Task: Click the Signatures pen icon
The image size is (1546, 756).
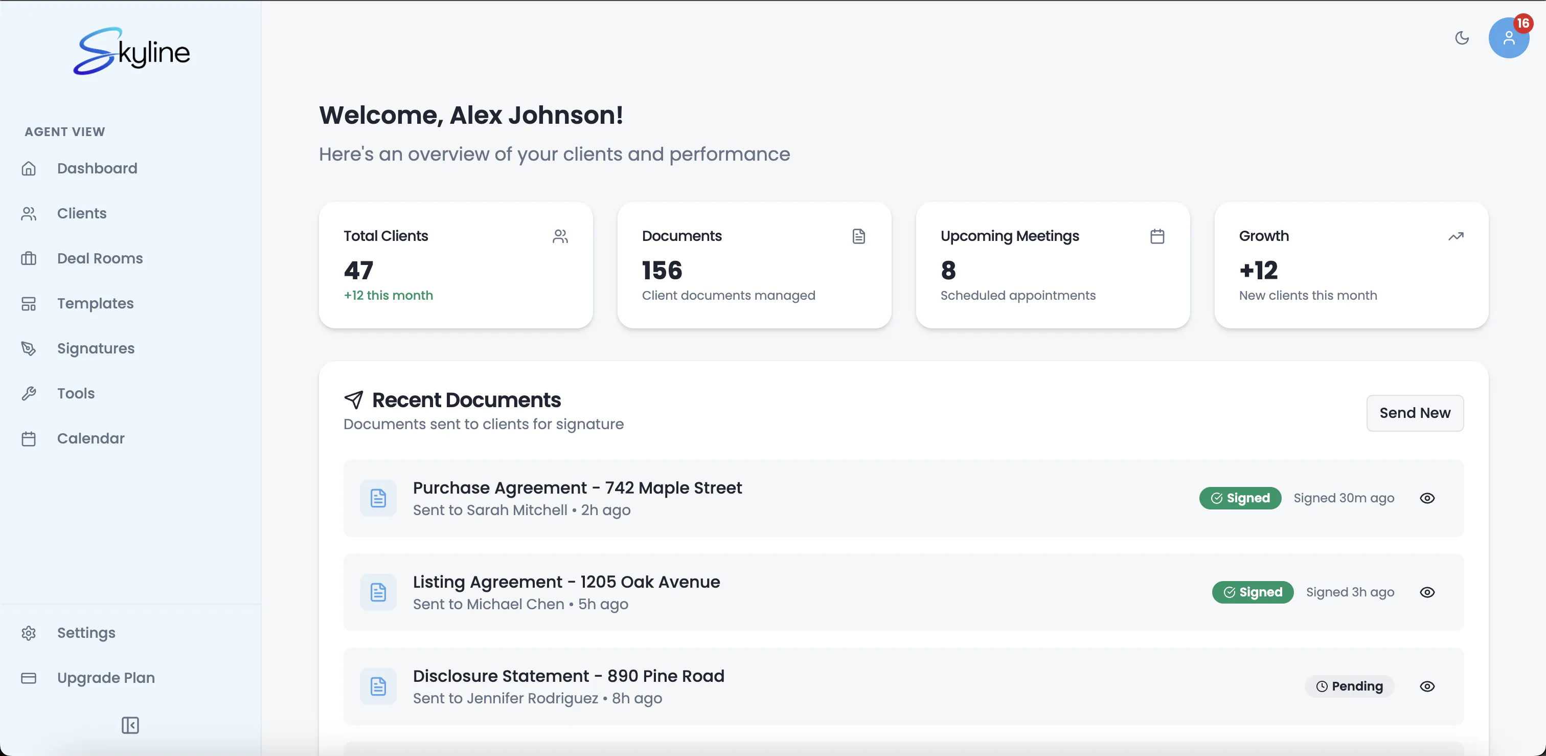Action: tap(29, 349)
